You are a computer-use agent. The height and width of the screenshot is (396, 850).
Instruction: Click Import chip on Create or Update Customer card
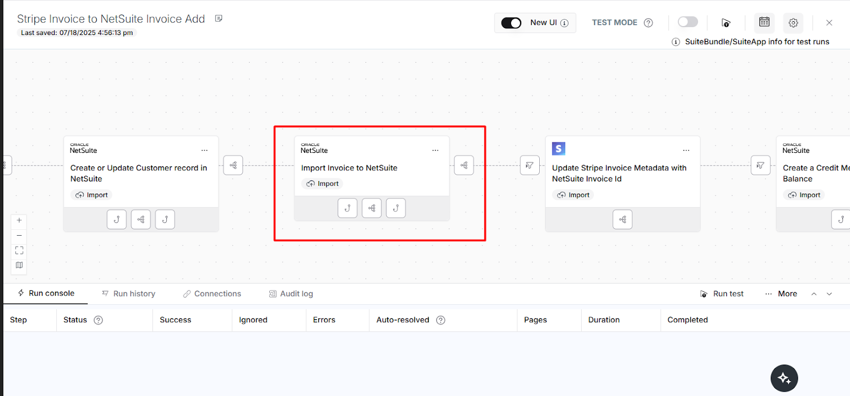point(91,195)
